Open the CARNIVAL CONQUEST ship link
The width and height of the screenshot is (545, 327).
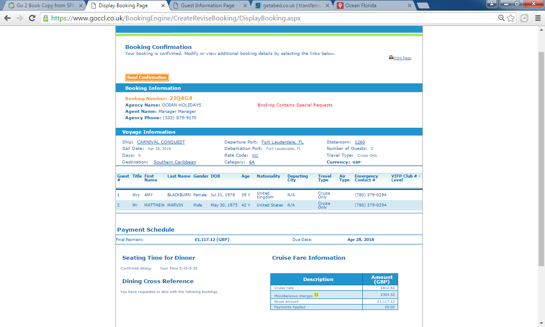pyautogui.click(x=161, y=142)
